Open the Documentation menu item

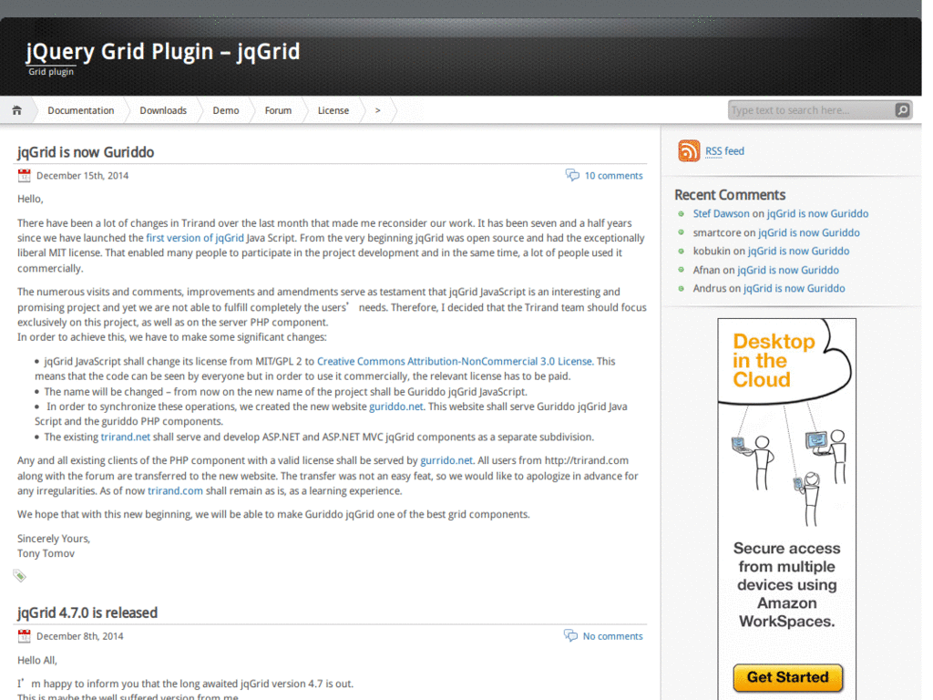(80, 110)
